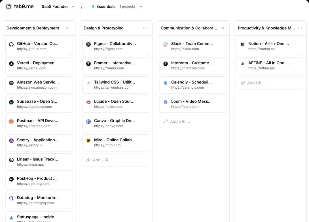Image resolution: width=309 pixels, height=222 pixels.
Task: Click the Development & Deployment column title
Action: (x=33, y=28)
